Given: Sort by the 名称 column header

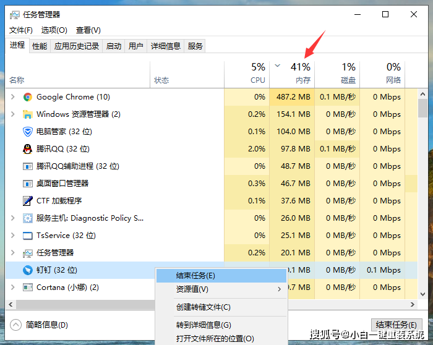Looking at the screenshot, I should pyautogui.click(x=77, y=74).
